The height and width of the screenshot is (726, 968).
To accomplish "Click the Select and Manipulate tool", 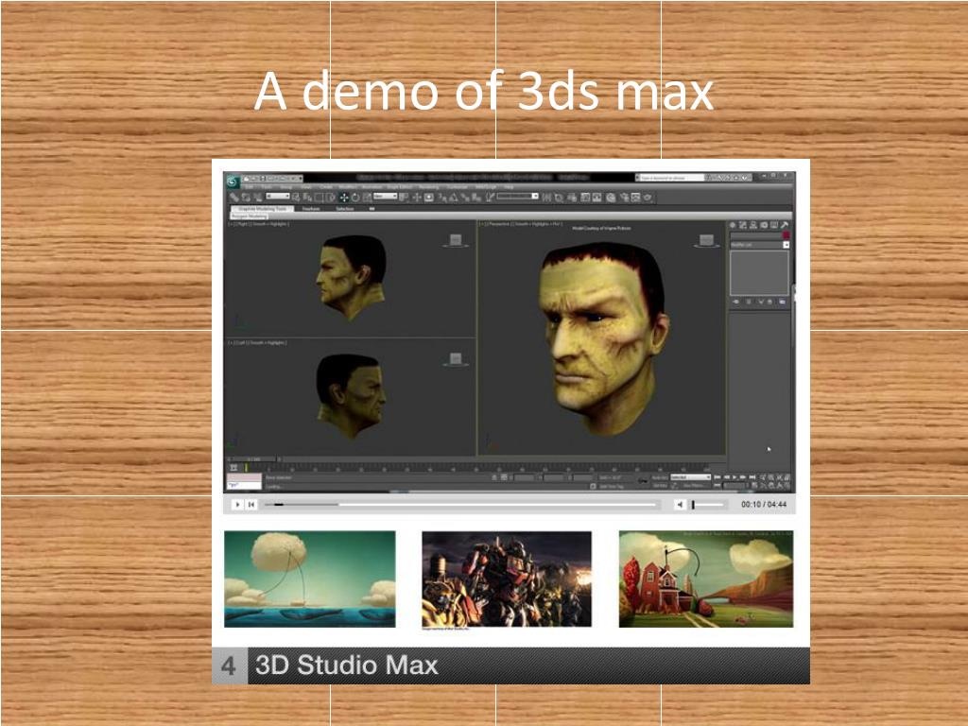I will [417, 198].
